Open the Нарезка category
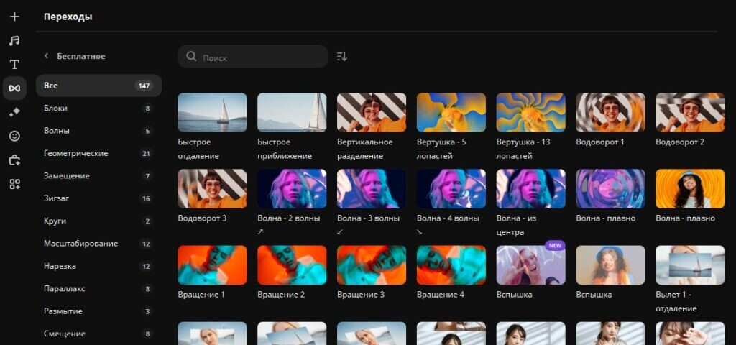The height and width of the screenshot is (345, 736). 98,266
